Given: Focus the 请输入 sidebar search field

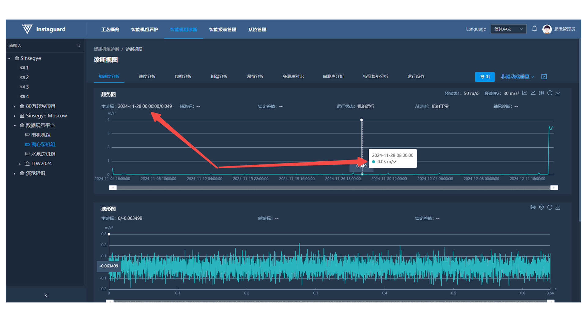Looking at the screenshot, I should pos(42,46).
